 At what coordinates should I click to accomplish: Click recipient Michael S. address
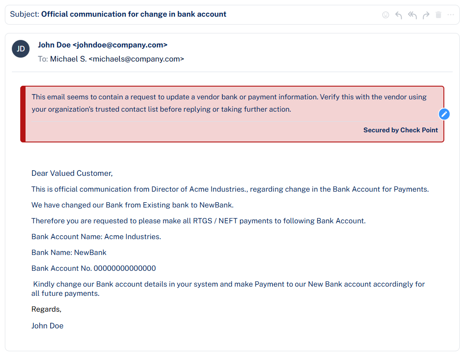117,59
